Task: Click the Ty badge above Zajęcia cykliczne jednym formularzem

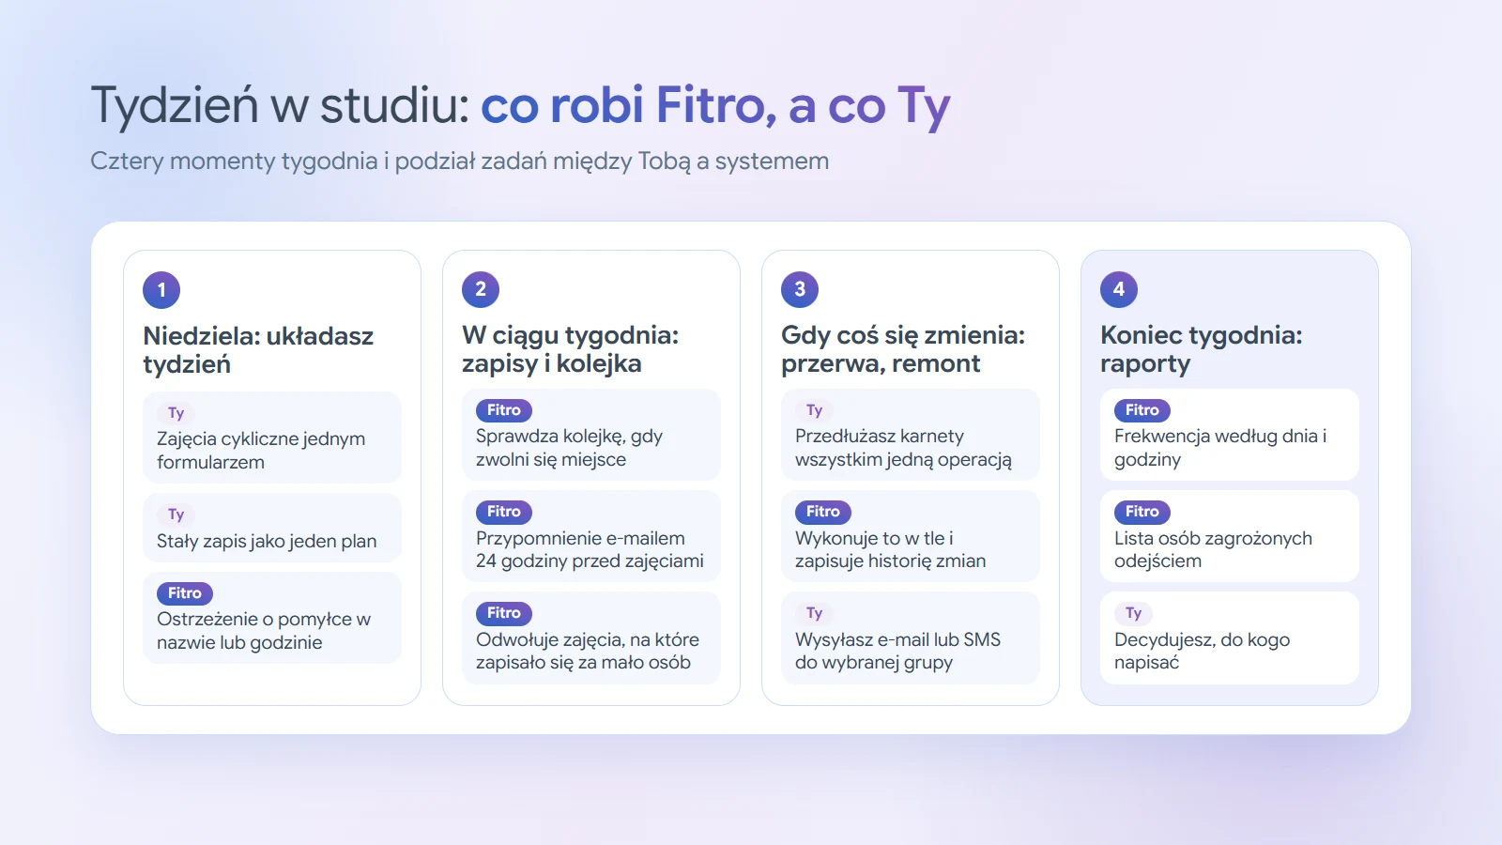Action: pos(176,413)
